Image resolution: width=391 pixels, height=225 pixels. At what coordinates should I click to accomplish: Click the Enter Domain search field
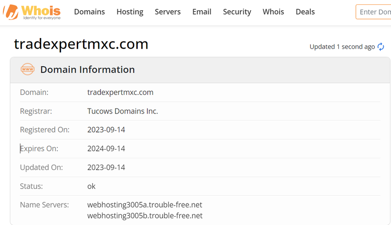pyautogui.click(x=374, y=12)
